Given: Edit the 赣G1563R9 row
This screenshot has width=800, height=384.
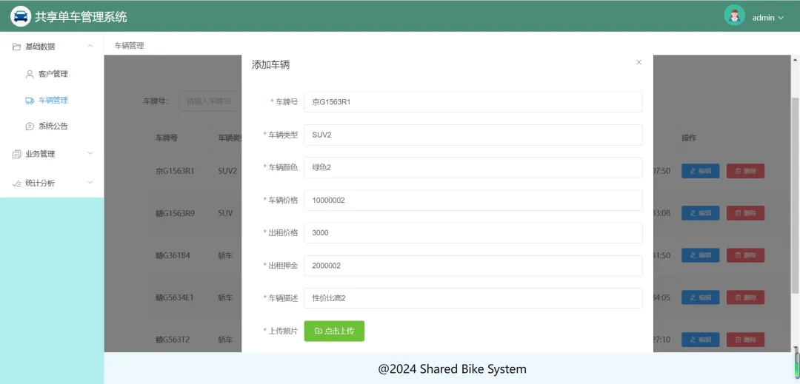Looking at the screenshot, I should click(701, 213).
